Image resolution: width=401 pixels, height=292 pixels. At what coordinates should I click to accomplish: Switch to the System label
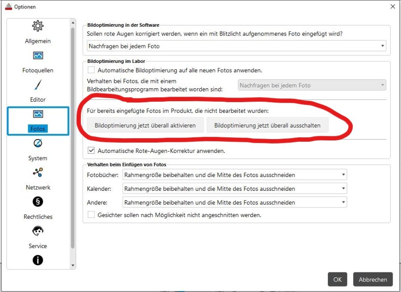tap(38, 158)
